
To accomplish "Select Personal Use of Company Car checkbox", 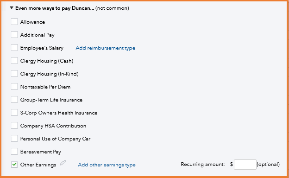I will [x=14, y=138].
